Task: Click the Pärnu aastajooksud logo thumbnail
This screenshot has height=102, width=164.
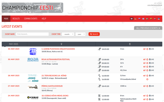Action: pyautogui.click(x=33, y=87)
